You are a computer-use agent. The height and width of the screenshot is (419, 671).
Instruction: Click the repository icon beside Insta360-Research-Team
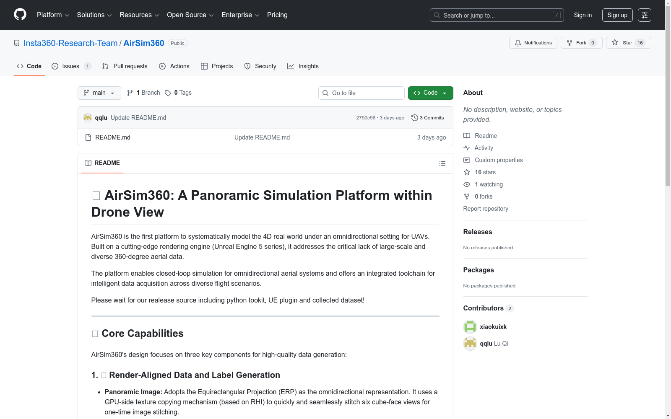point(17,43)
